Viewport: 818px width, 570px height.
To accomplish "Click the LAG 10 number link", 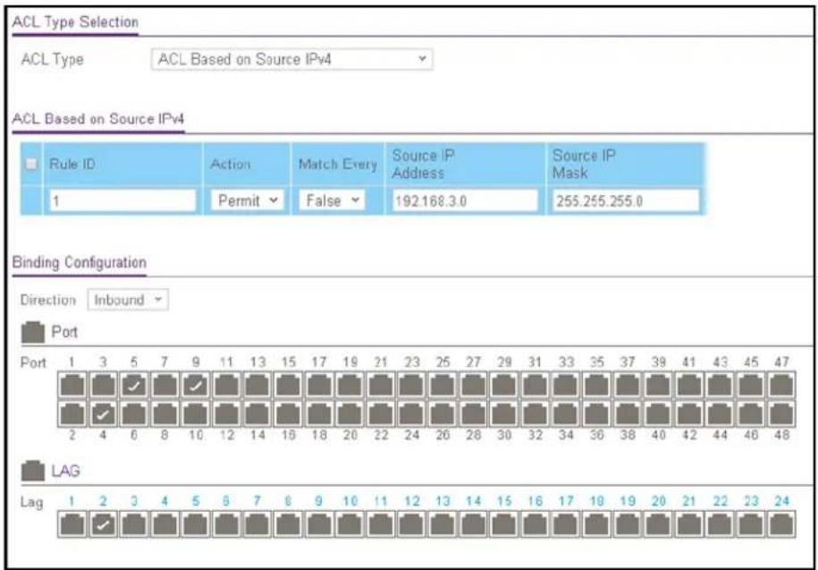I will point(350,501).
